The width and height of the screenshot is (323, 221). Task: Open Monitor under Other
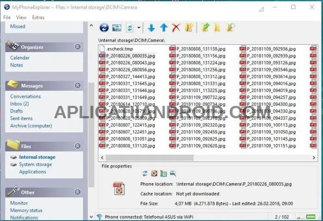(19, 203)
